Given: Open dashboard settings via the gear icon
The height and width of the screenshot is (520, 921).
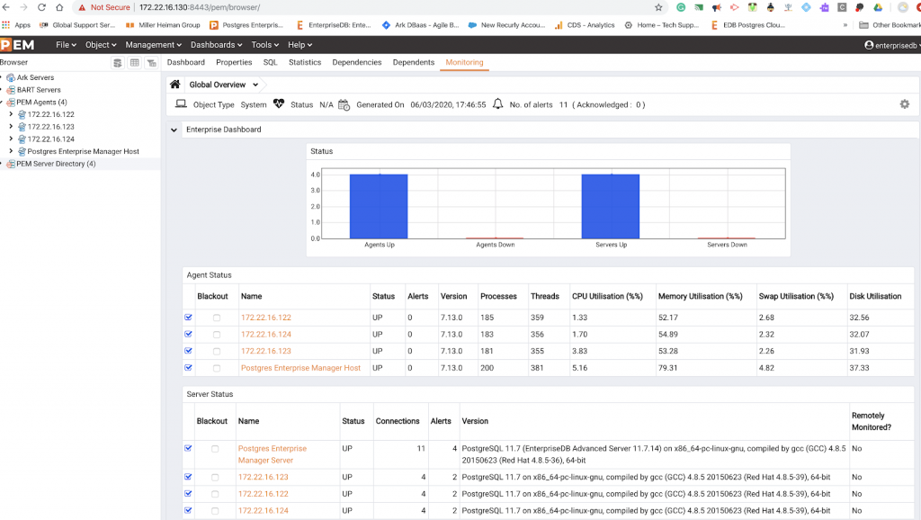Looking at the screenshot, I should tap(907, 104).
